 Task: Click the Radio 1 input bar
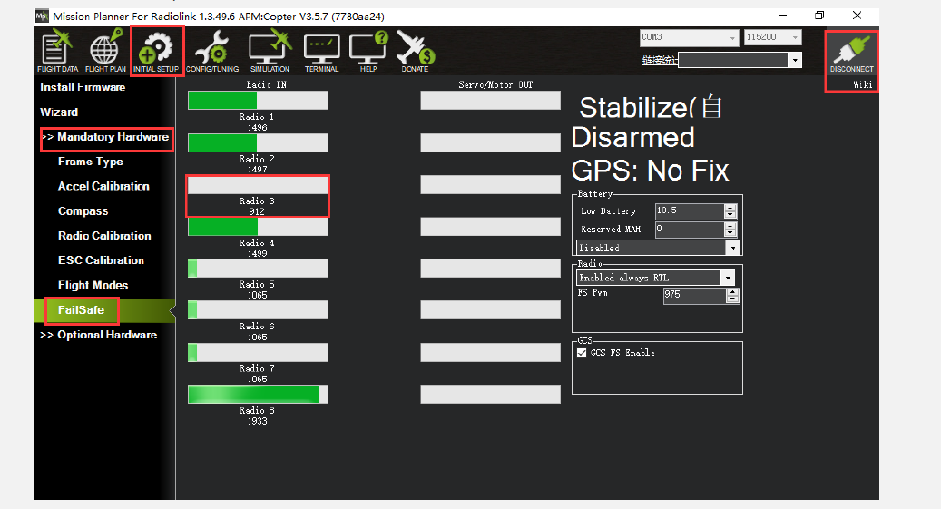pyautogui.click(x=258, y=100)
